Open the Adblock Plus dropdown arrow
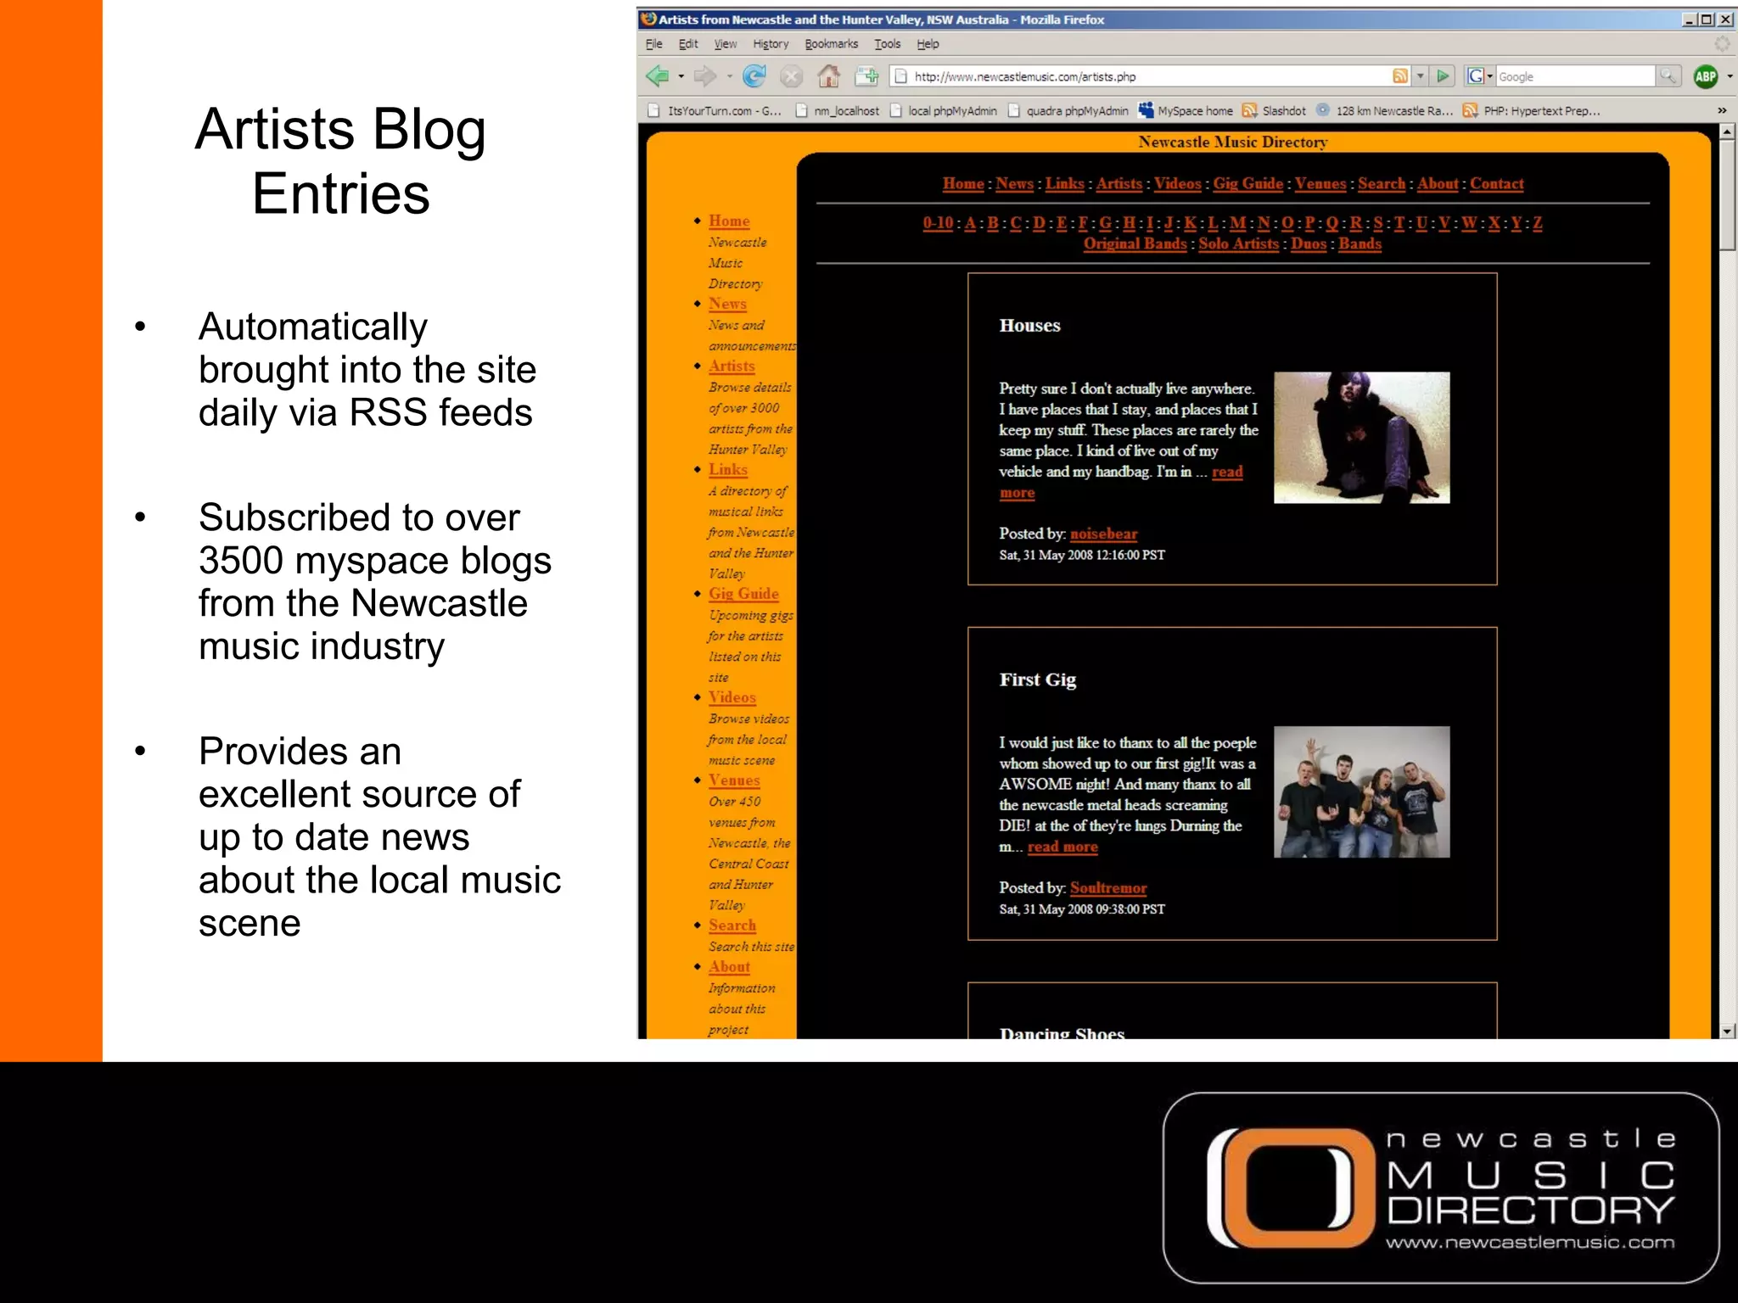The height and width of the screenshot is (1303, 1738). [1730, 77]
